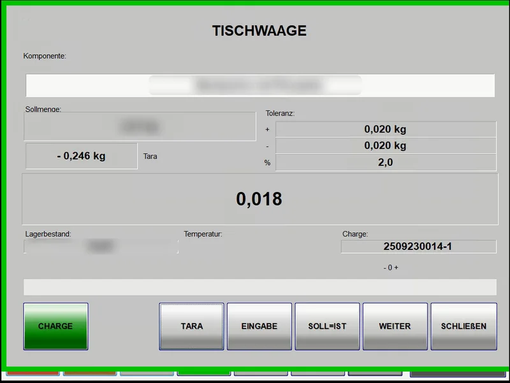
Task: Continue with the WEITER button
Action: pos(395,326)
